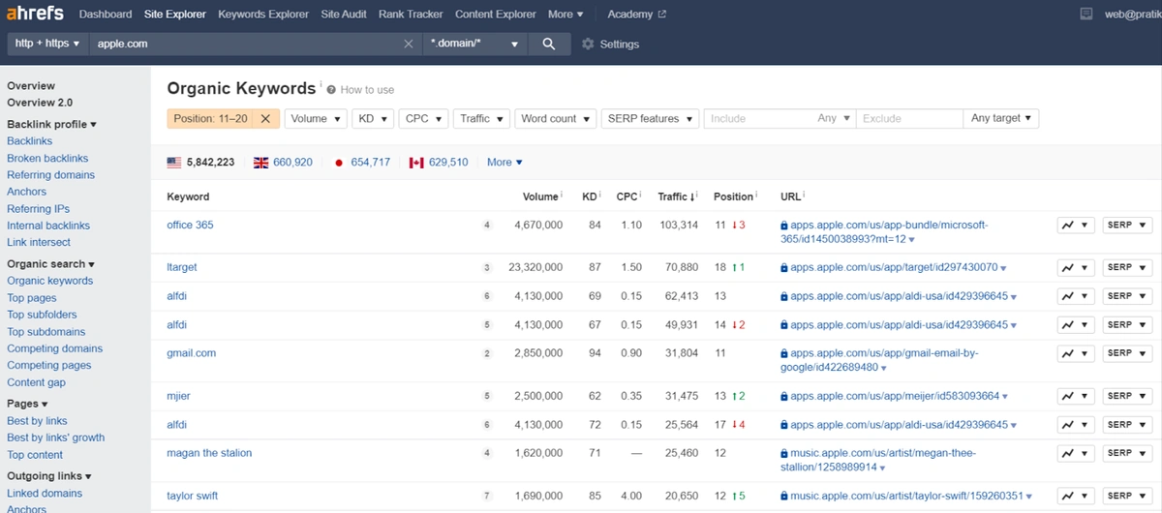This screenshot has height=513, width=1162.
Task: Expand the http + https protocol dropdown
Action: (x=47, y=44)
